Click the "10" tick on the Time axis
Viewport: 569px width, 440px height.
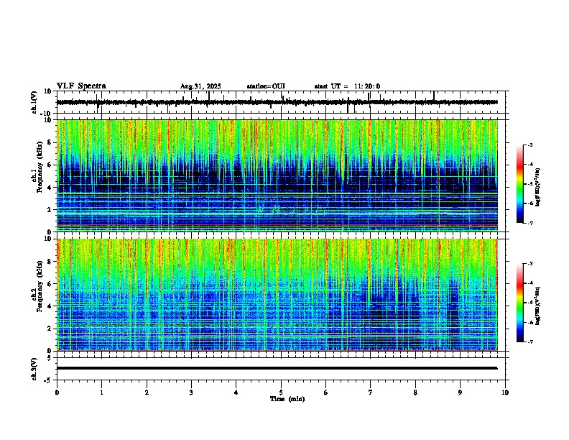[505, 393]
